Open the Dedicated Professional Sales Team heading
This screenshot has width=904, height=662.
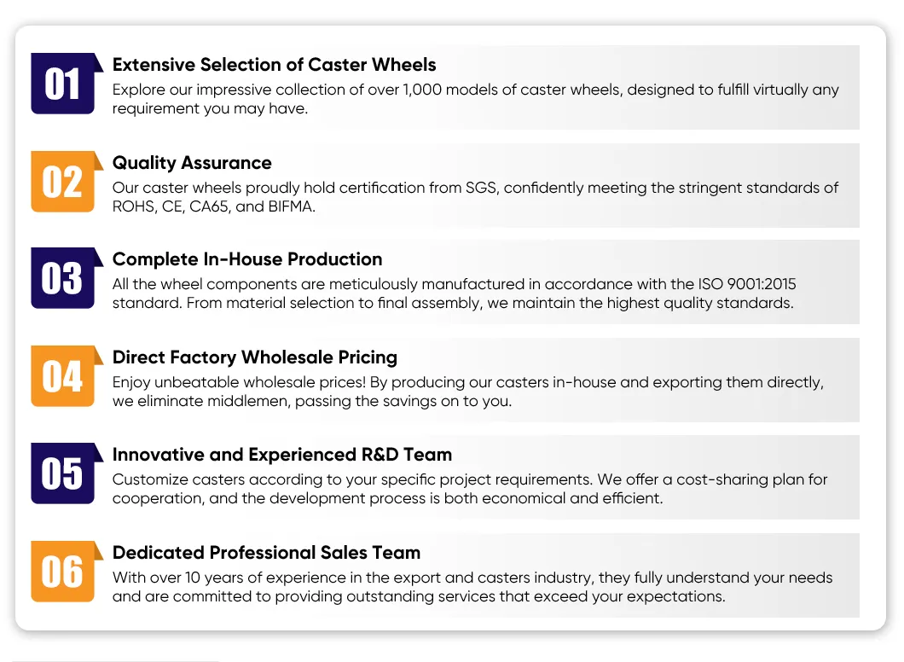coord(266,553)
